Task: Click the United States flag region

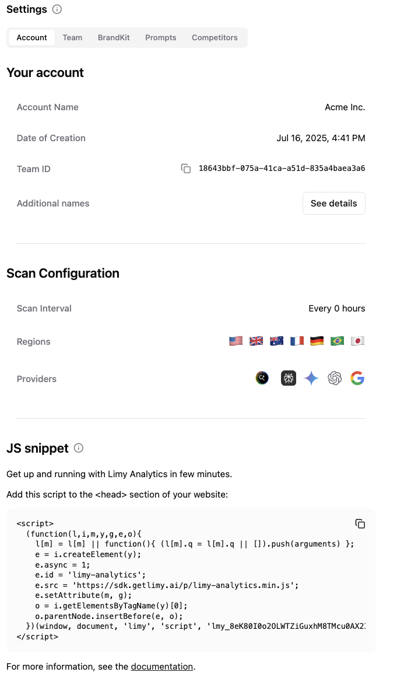Action: (x=236, y=341)
